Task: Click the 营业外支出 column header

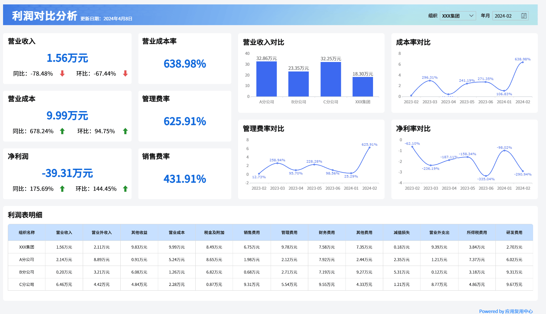Action: tap(439, 232)
